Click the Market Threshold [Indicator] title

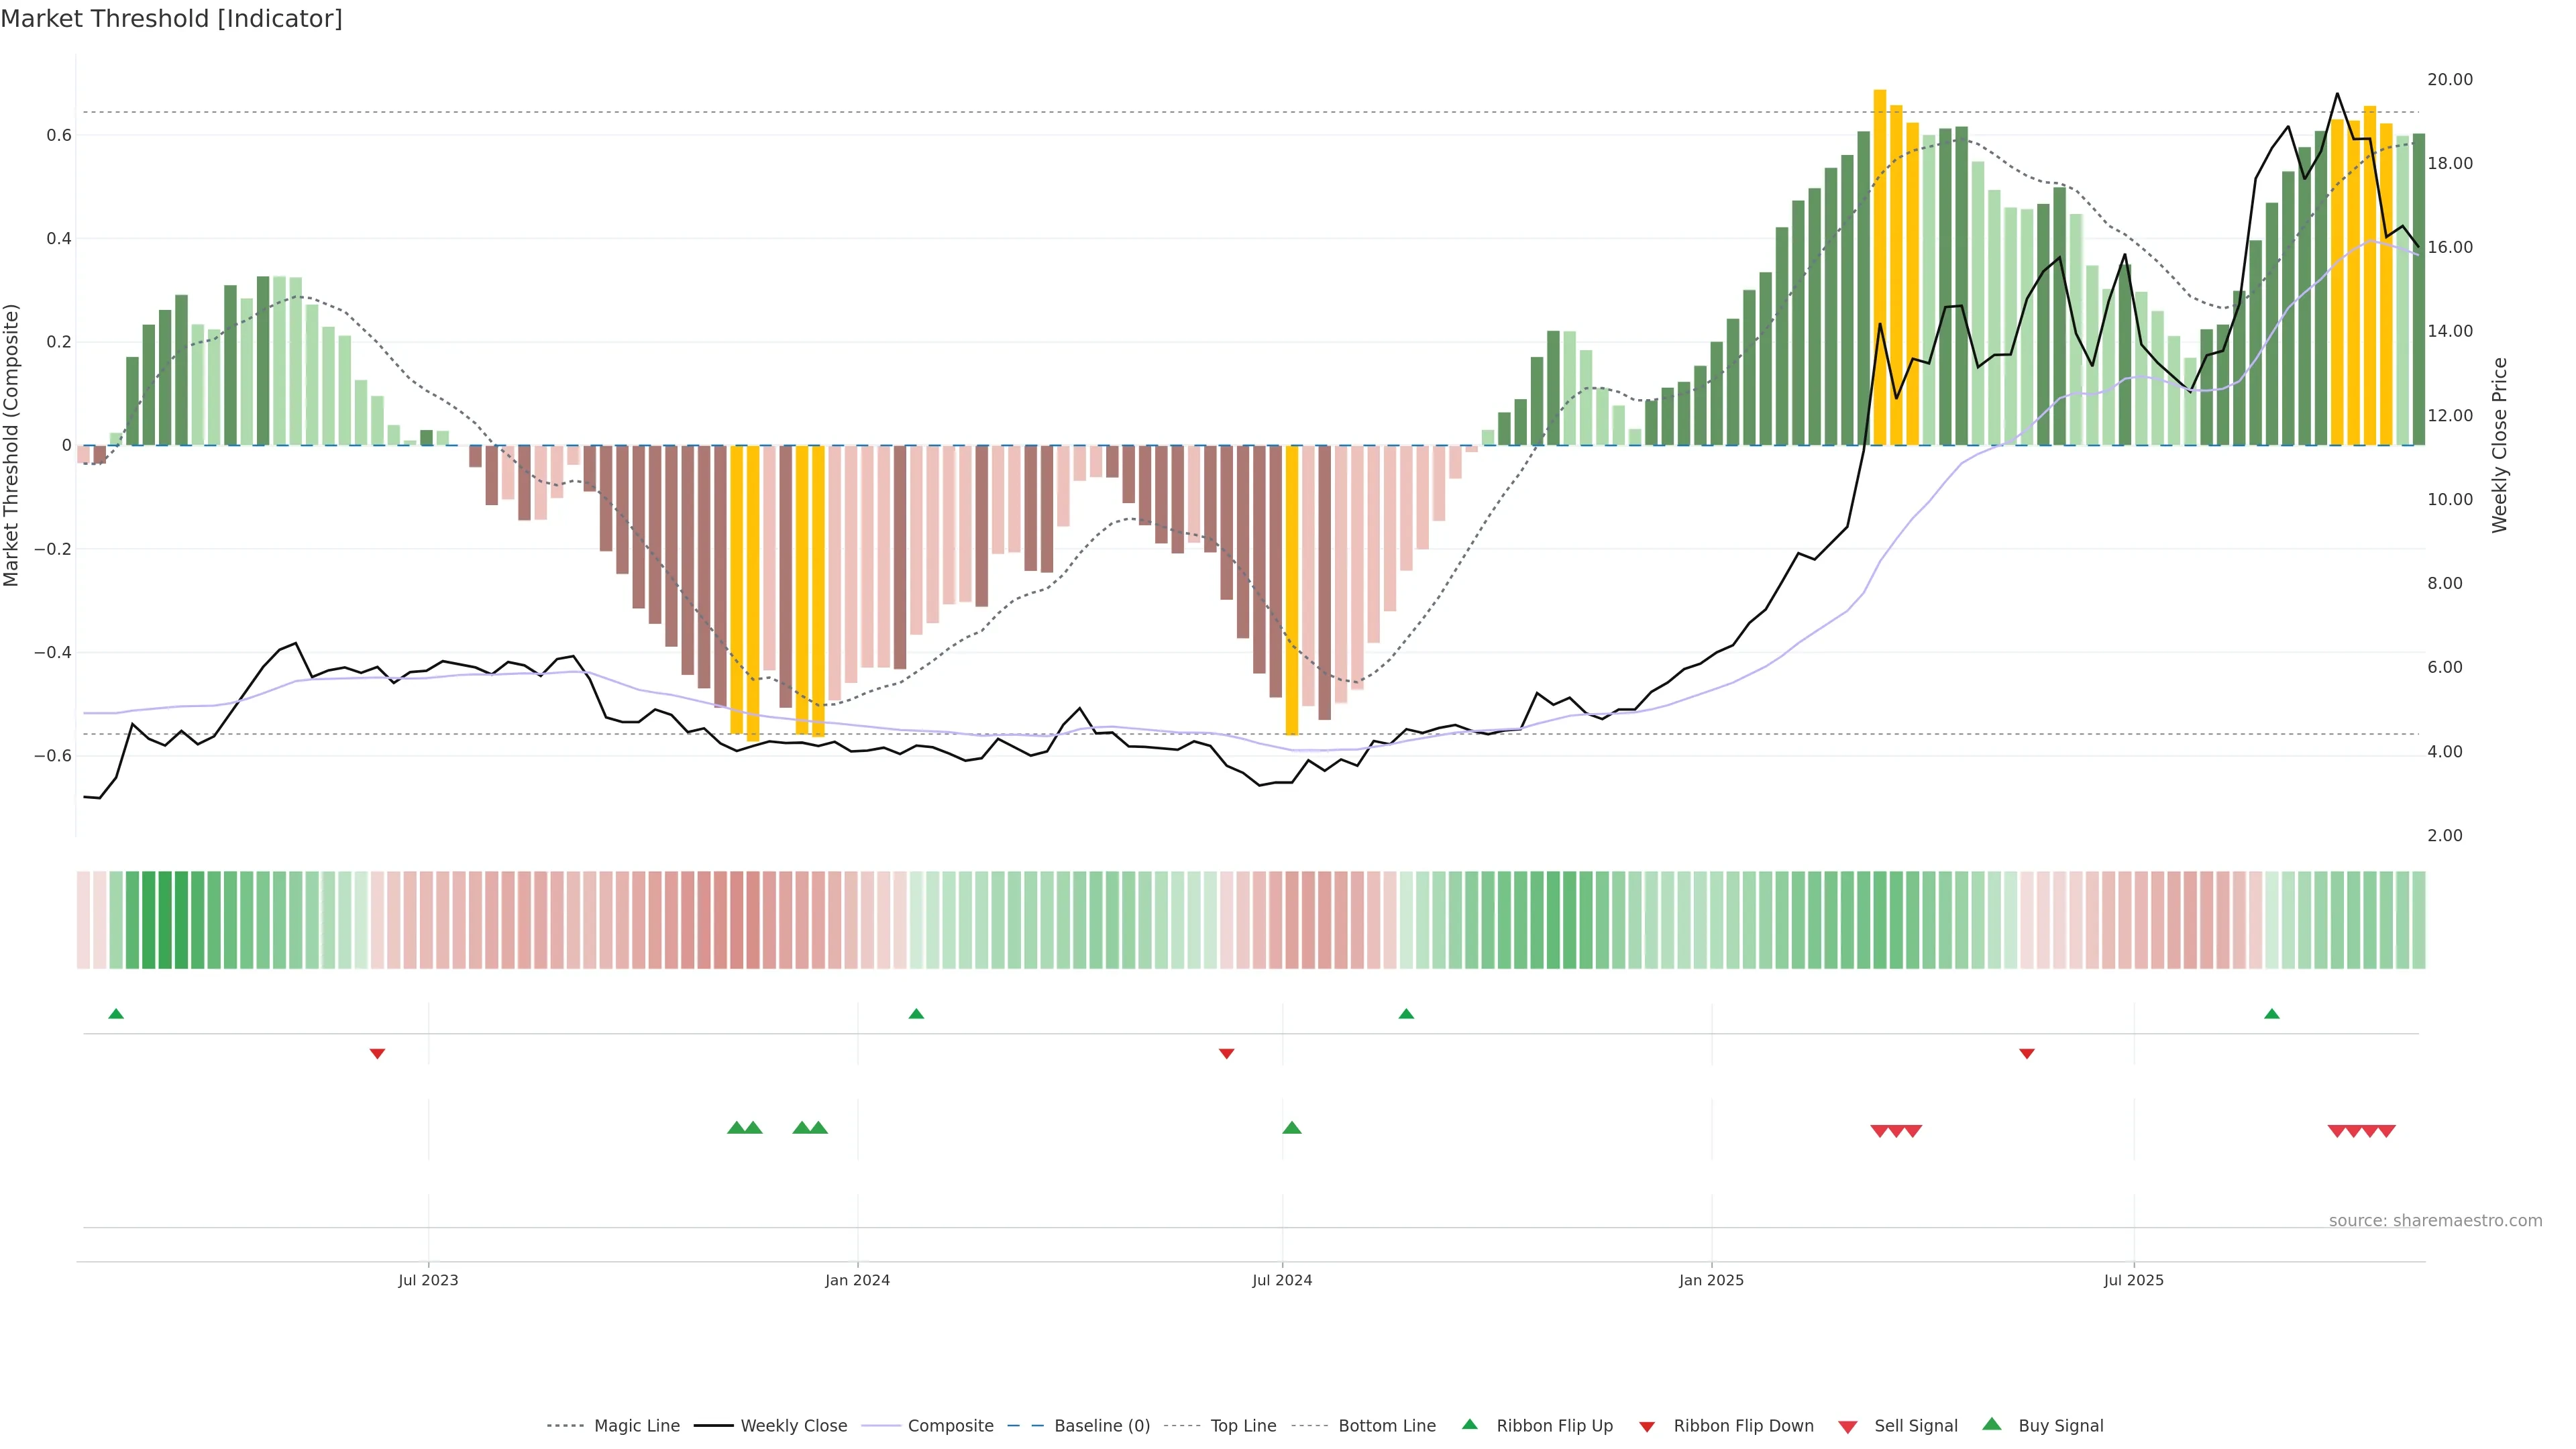click(x=171, y=19)
